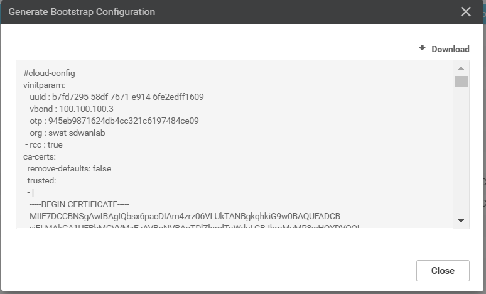This screenshot has width=486, height=294.
Task: Click the vertical scrollbar thumb
Action: click(461, 81)
